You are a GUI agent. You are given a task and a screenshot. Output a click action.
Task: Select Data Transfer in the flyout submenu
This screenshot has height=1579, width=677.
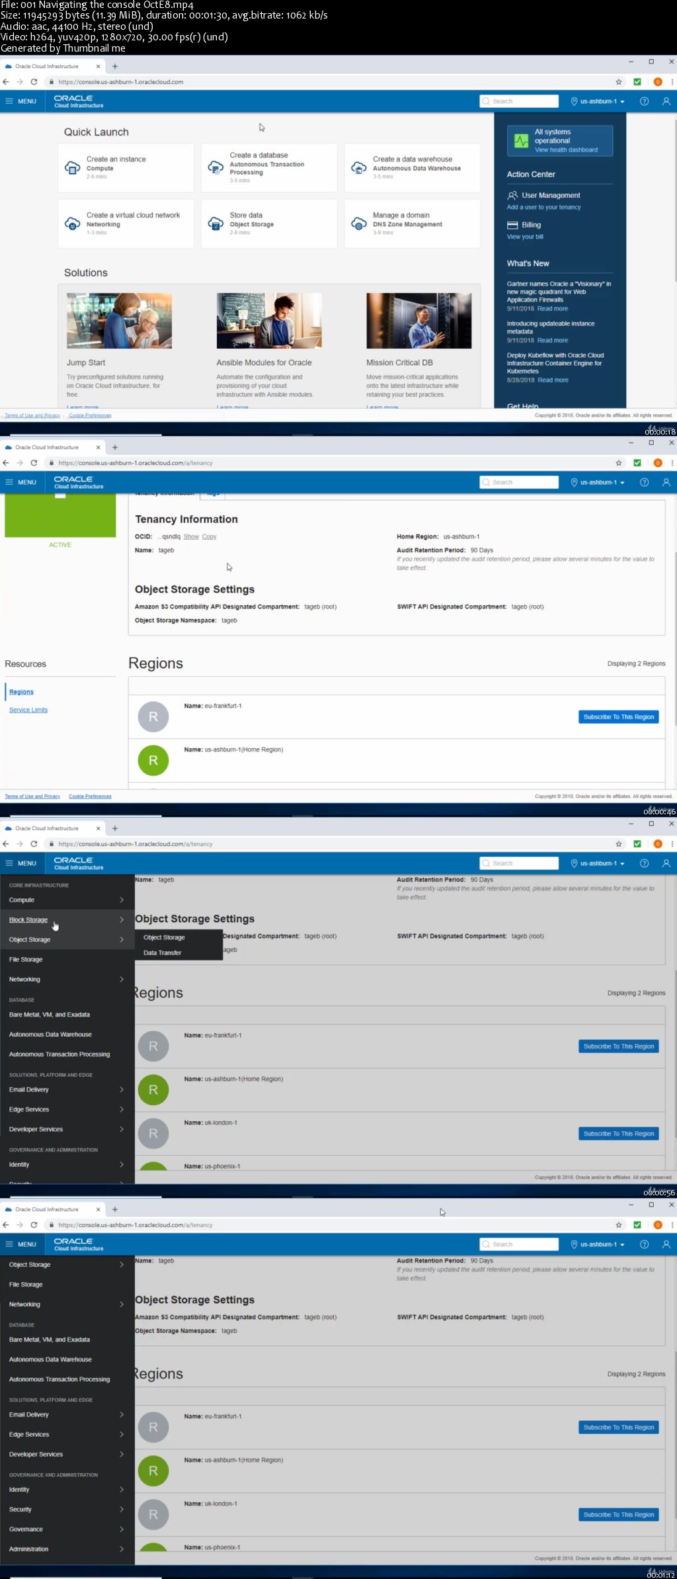162,953
